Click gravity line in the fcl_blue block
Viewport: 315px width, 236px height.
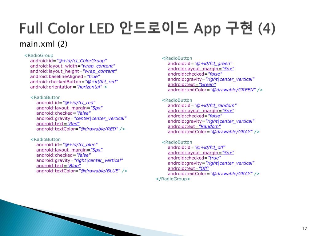click(x=80, y=160)
